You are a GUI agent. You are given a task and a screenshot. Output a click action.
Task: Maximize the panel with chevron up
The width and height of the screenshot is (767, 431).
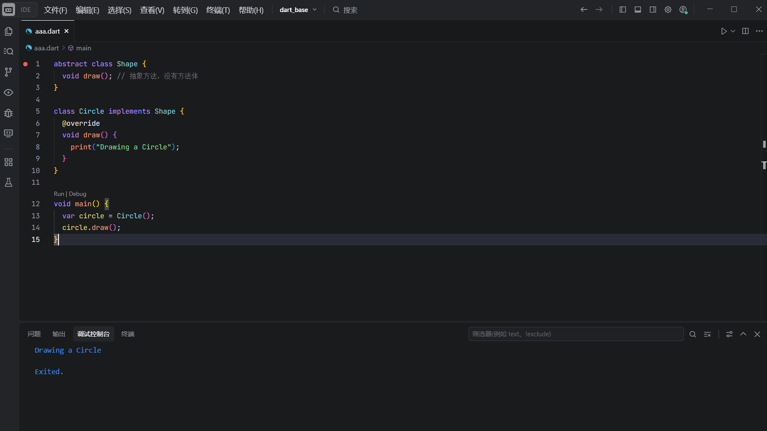[743, 334]
